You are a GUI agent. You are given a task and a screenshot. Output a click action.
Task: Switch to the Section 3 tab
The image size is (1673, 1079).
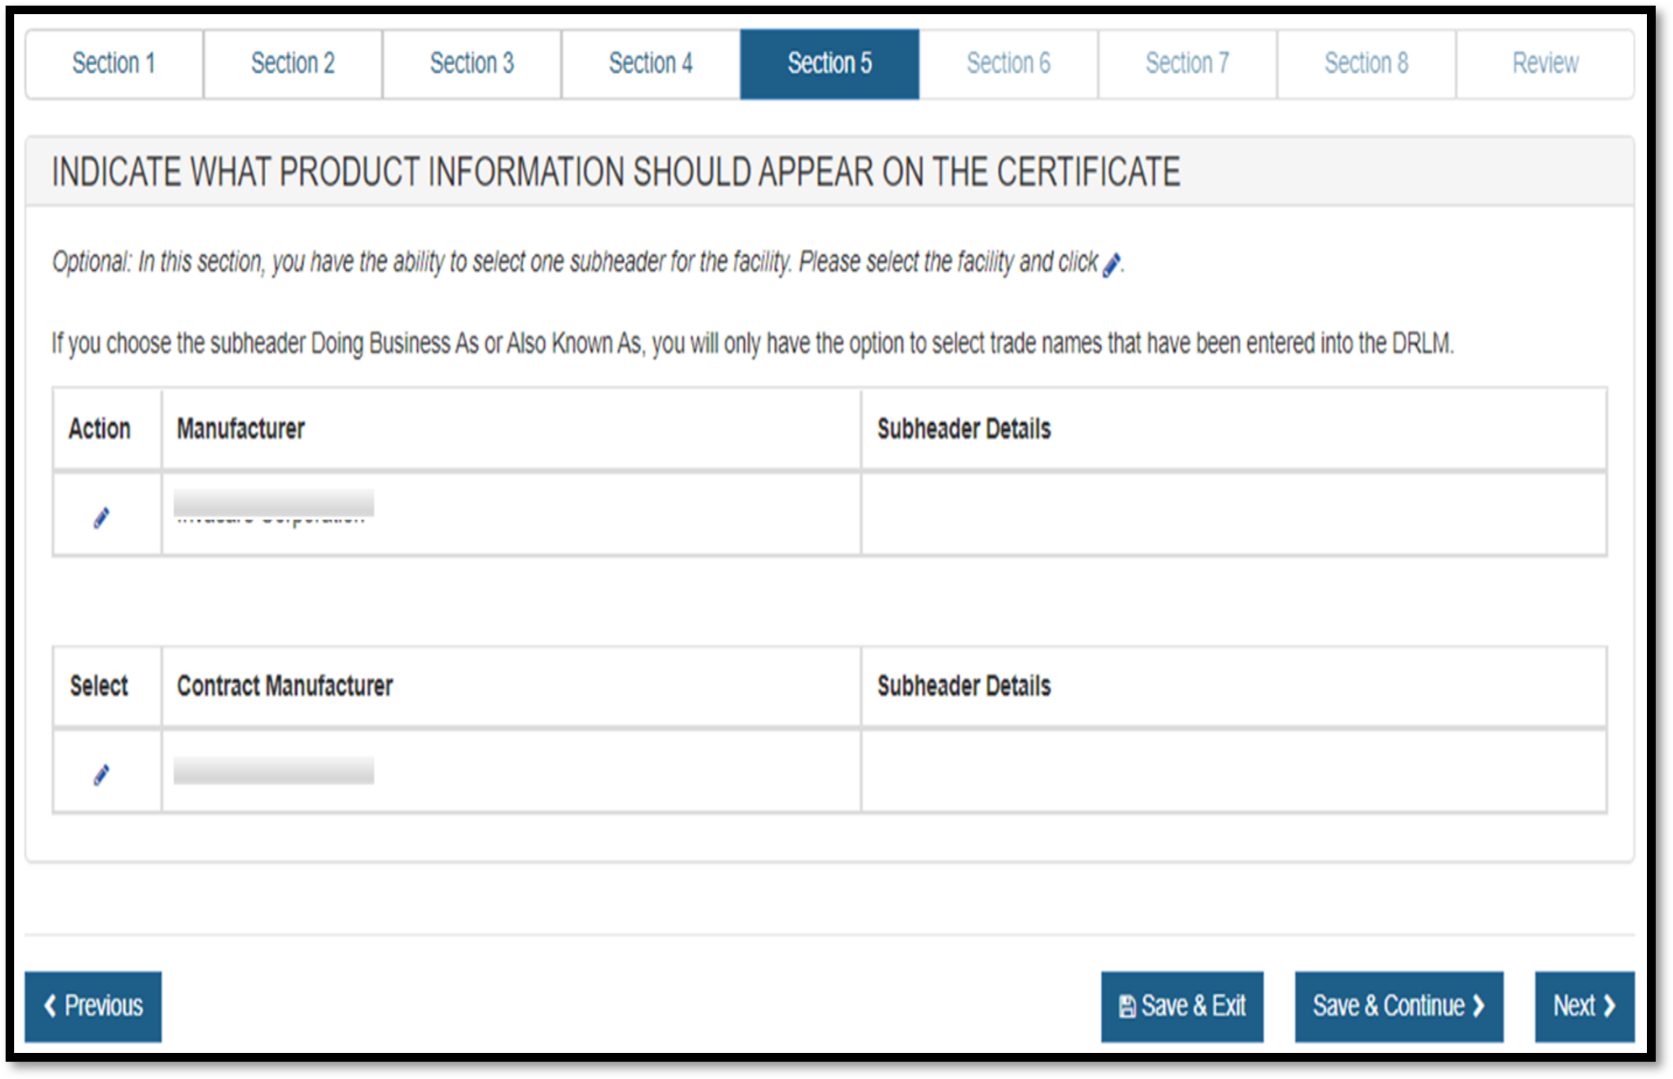[471, 64]
